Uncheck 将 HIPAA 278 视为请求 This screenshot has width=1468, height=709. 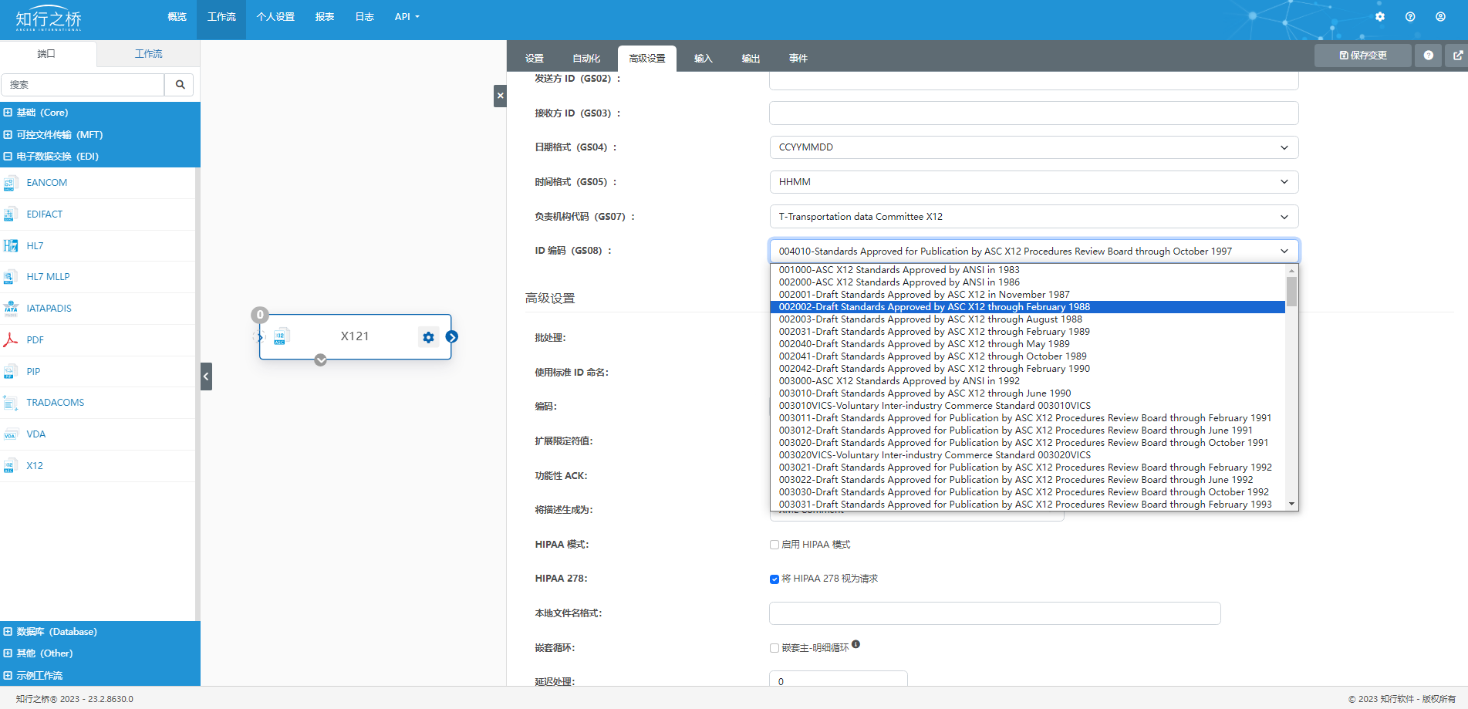tap(774, 579)
